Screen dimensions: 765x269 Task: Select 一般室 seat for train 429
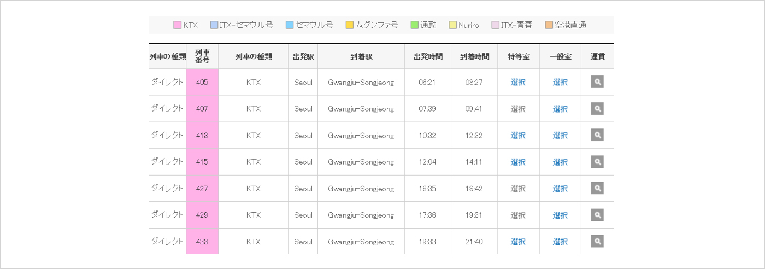pos(560,215)
